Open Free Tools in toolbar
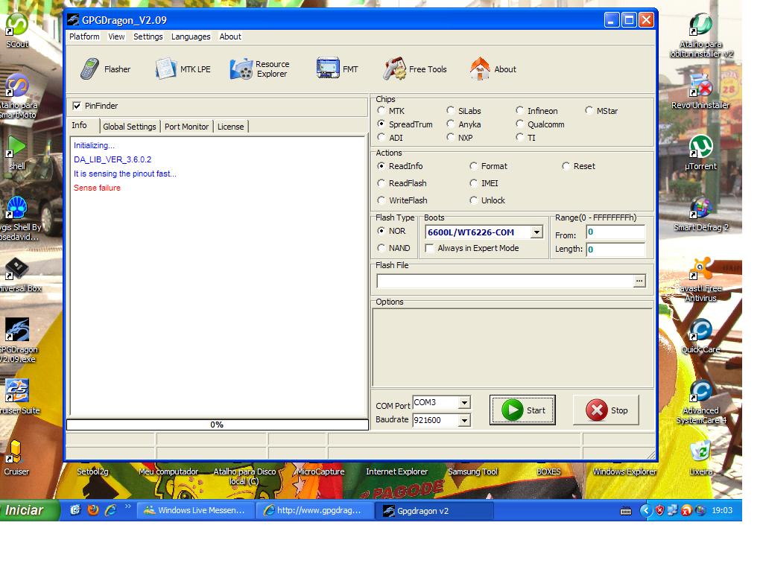 (x=414, y=69)
